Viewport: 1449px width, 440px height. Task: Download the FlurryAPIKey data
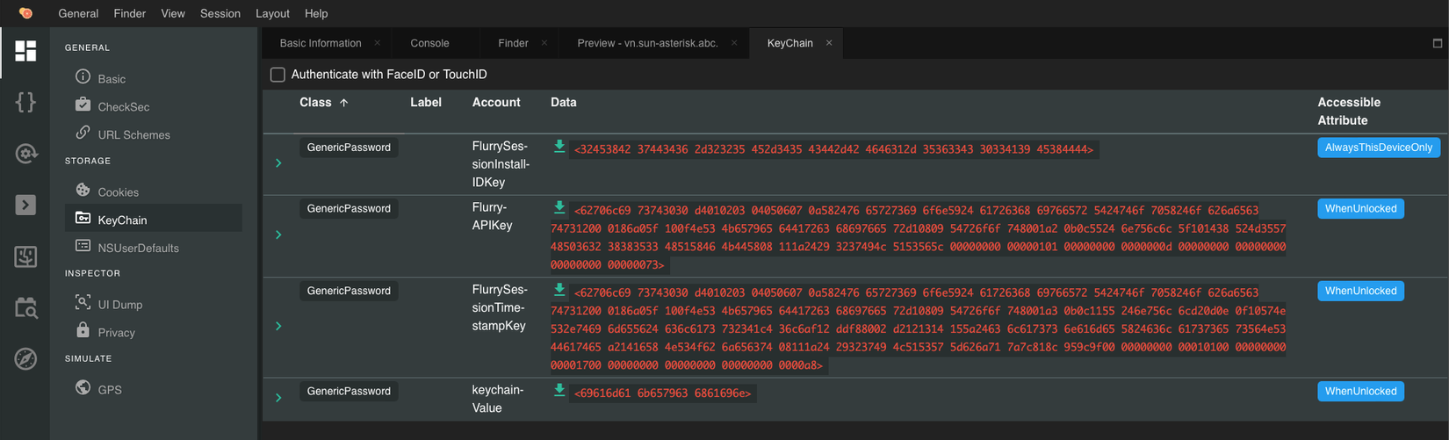point(559,208)
